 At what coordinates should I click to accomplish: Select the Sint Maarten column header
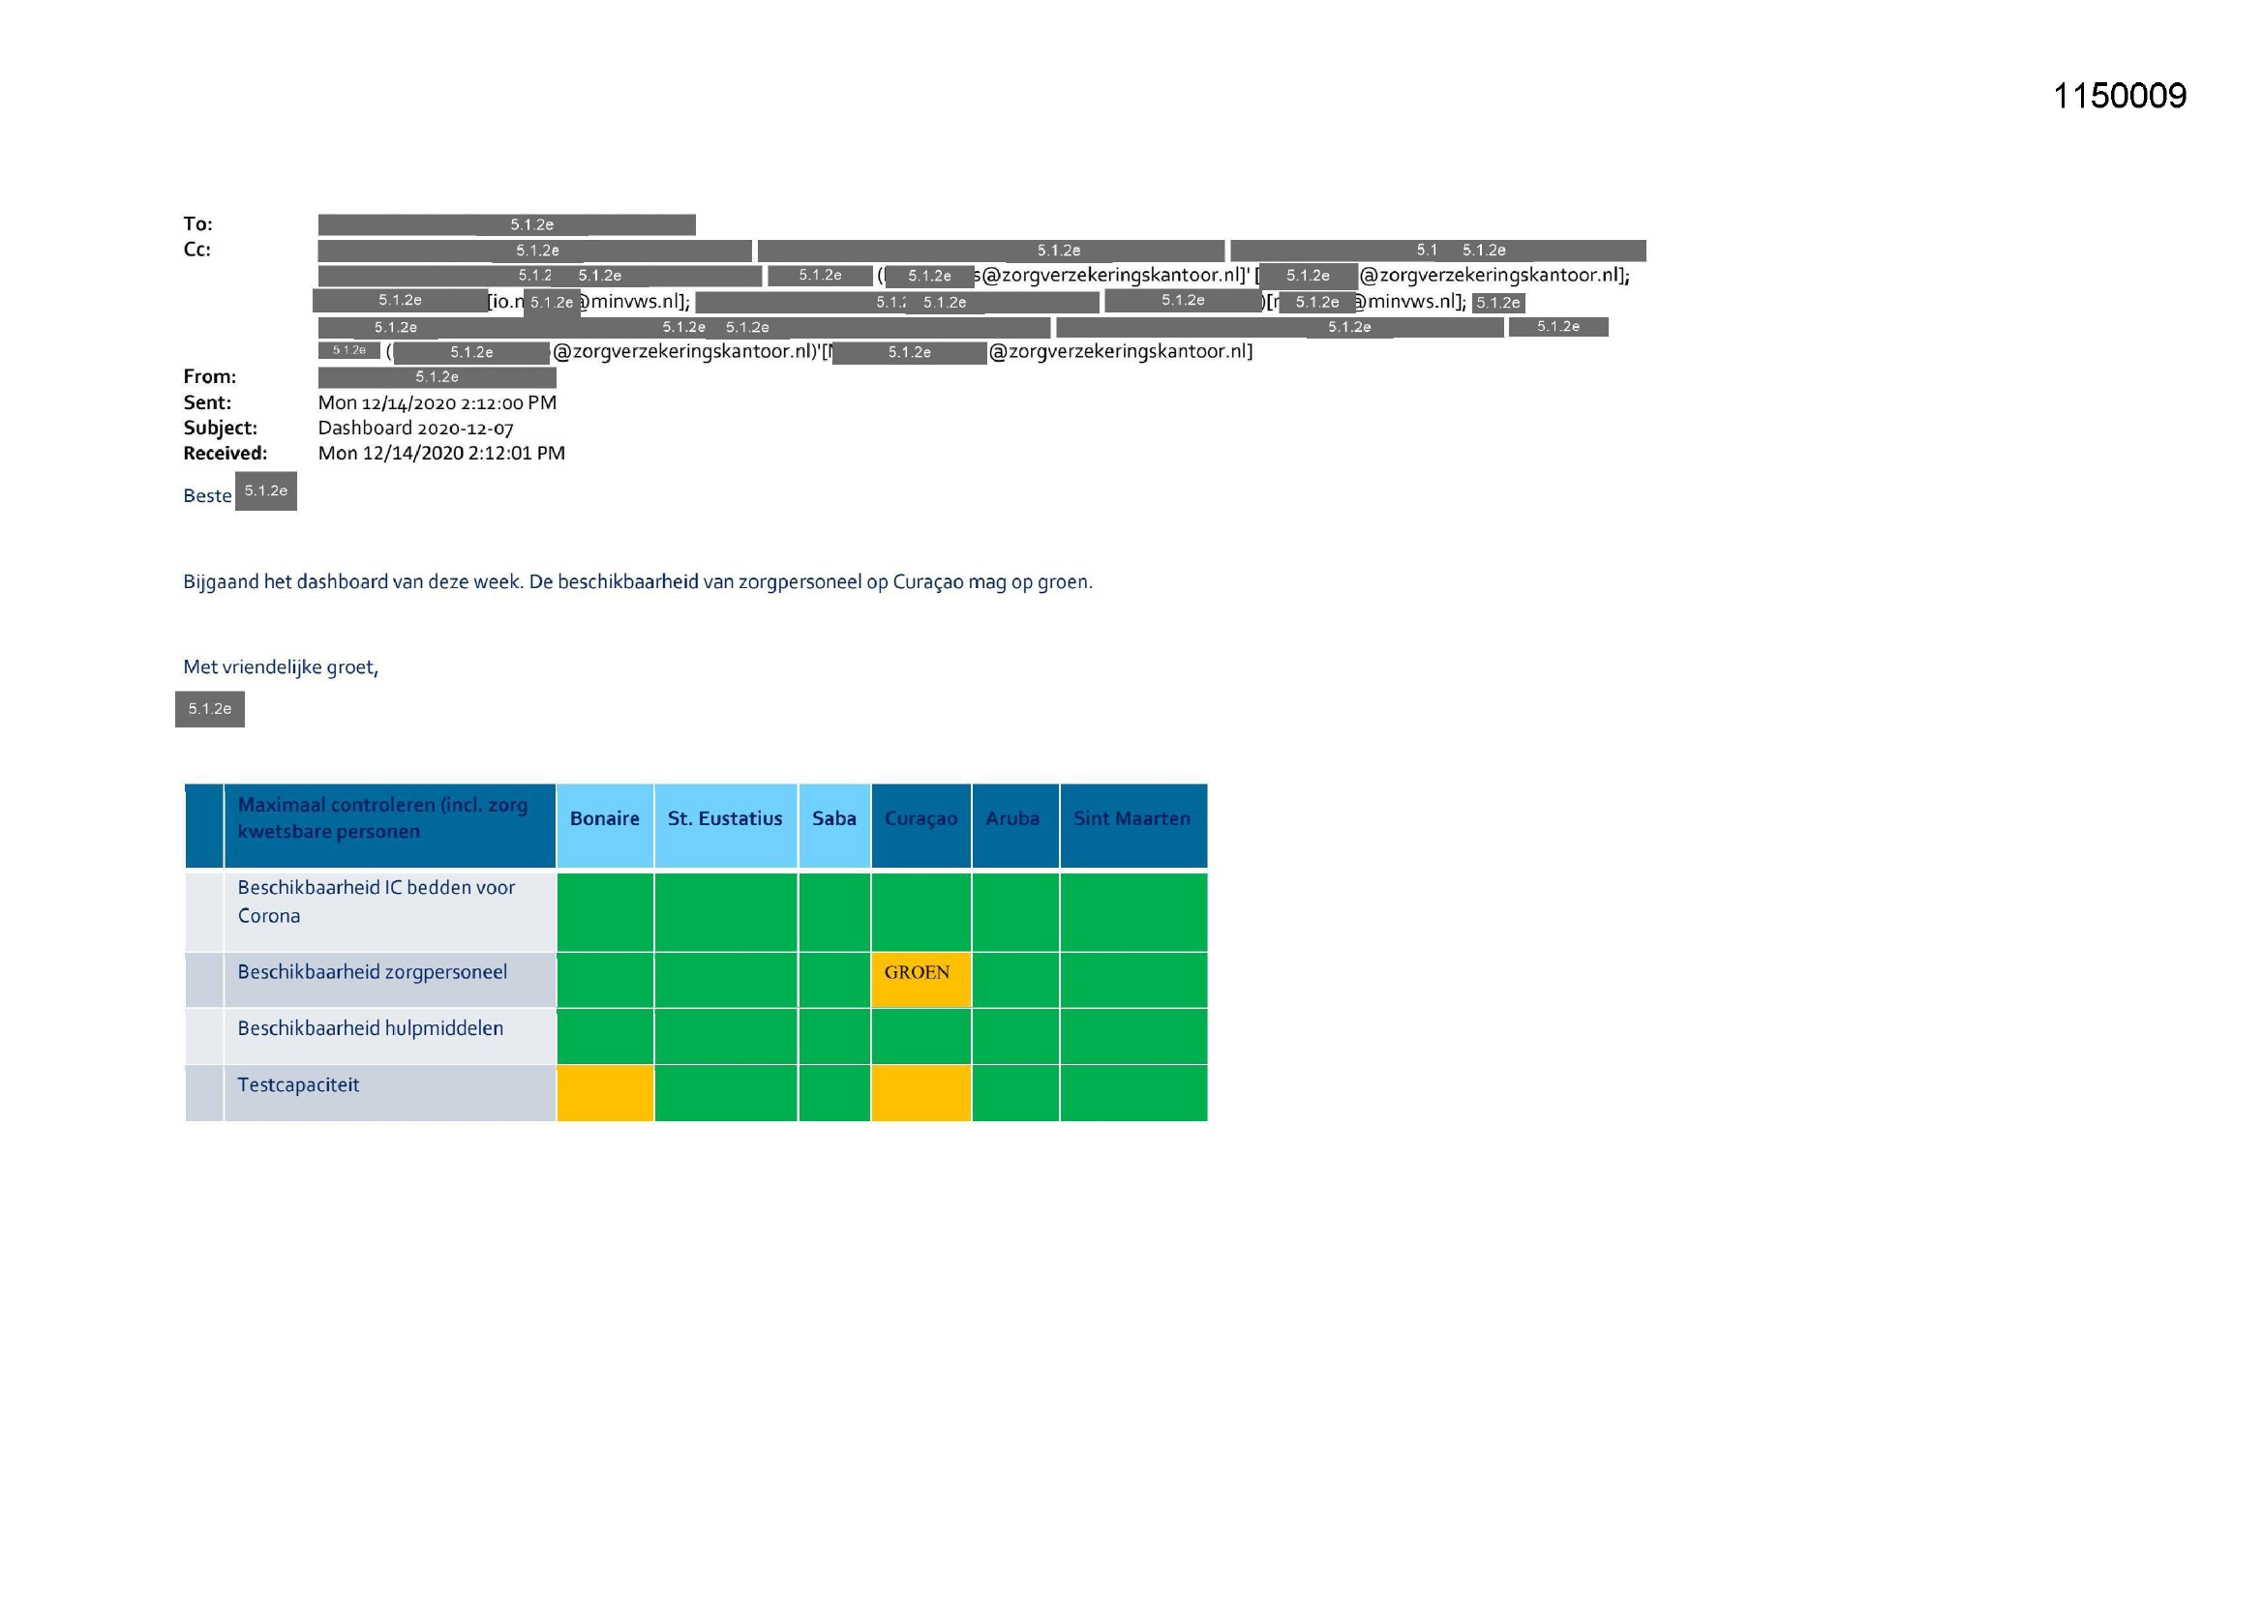coord(1131,818)
